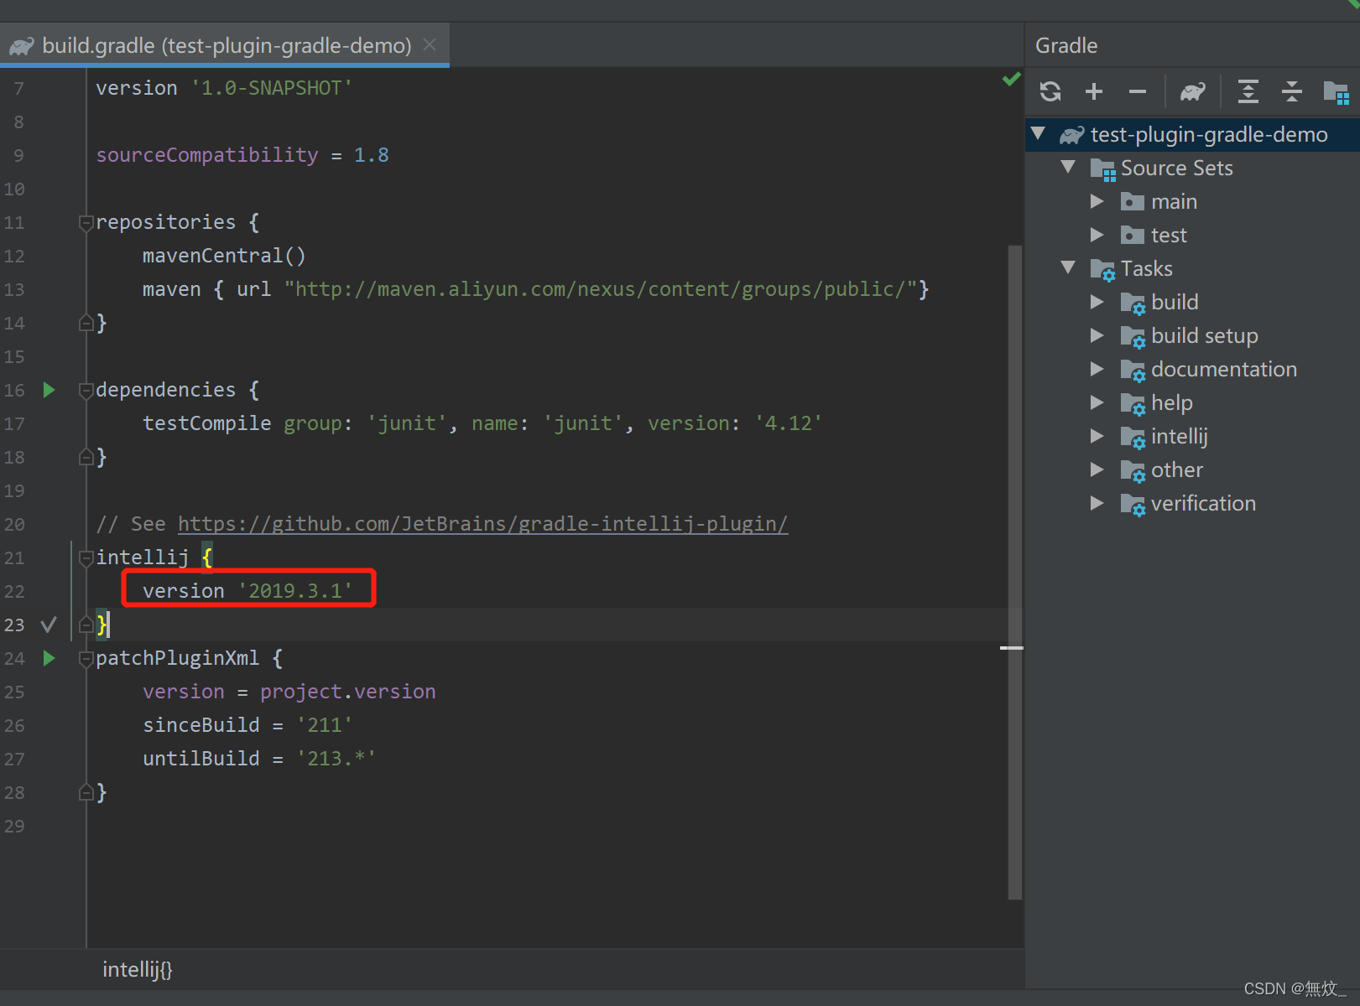Collapse the Source Sets node
Image resolution: width=1360 pixels, height=1006 pixels.
pyautogui.click(x=1068, y=167)
